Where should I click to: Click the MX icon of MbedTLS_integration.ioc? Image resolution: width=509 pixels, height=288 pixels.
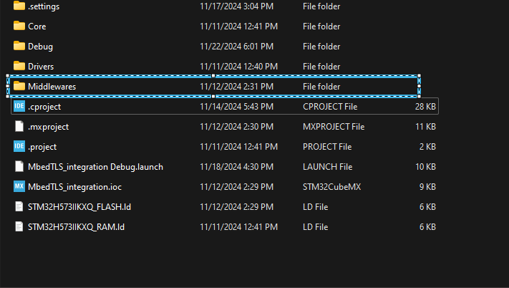pos(19,187)
